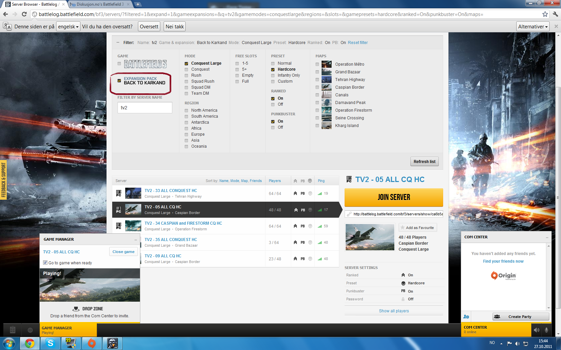The width and height of the screenshot is (561, 350).
Task: Open Game Manager bottom bar tab
Action: coord(68,330)
